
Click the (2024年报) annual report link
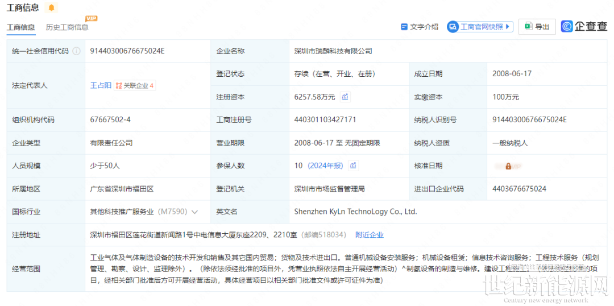[x=325, y=166]
